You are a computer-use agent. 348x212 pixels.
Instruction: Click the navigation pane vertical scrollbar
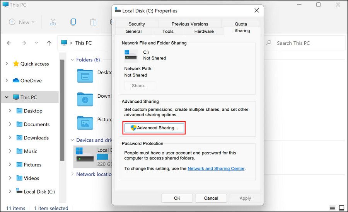click(62, 110)
